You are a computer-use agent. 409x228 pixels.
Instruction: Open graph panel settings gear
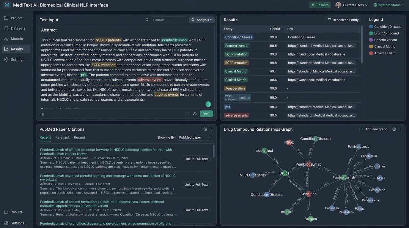394,129
